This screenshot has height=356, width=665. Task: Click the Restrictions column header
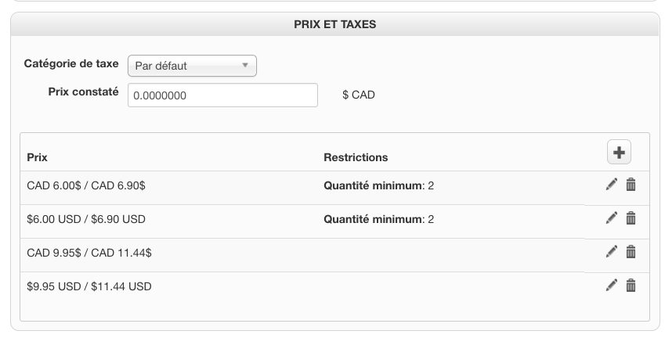(356, 157)
